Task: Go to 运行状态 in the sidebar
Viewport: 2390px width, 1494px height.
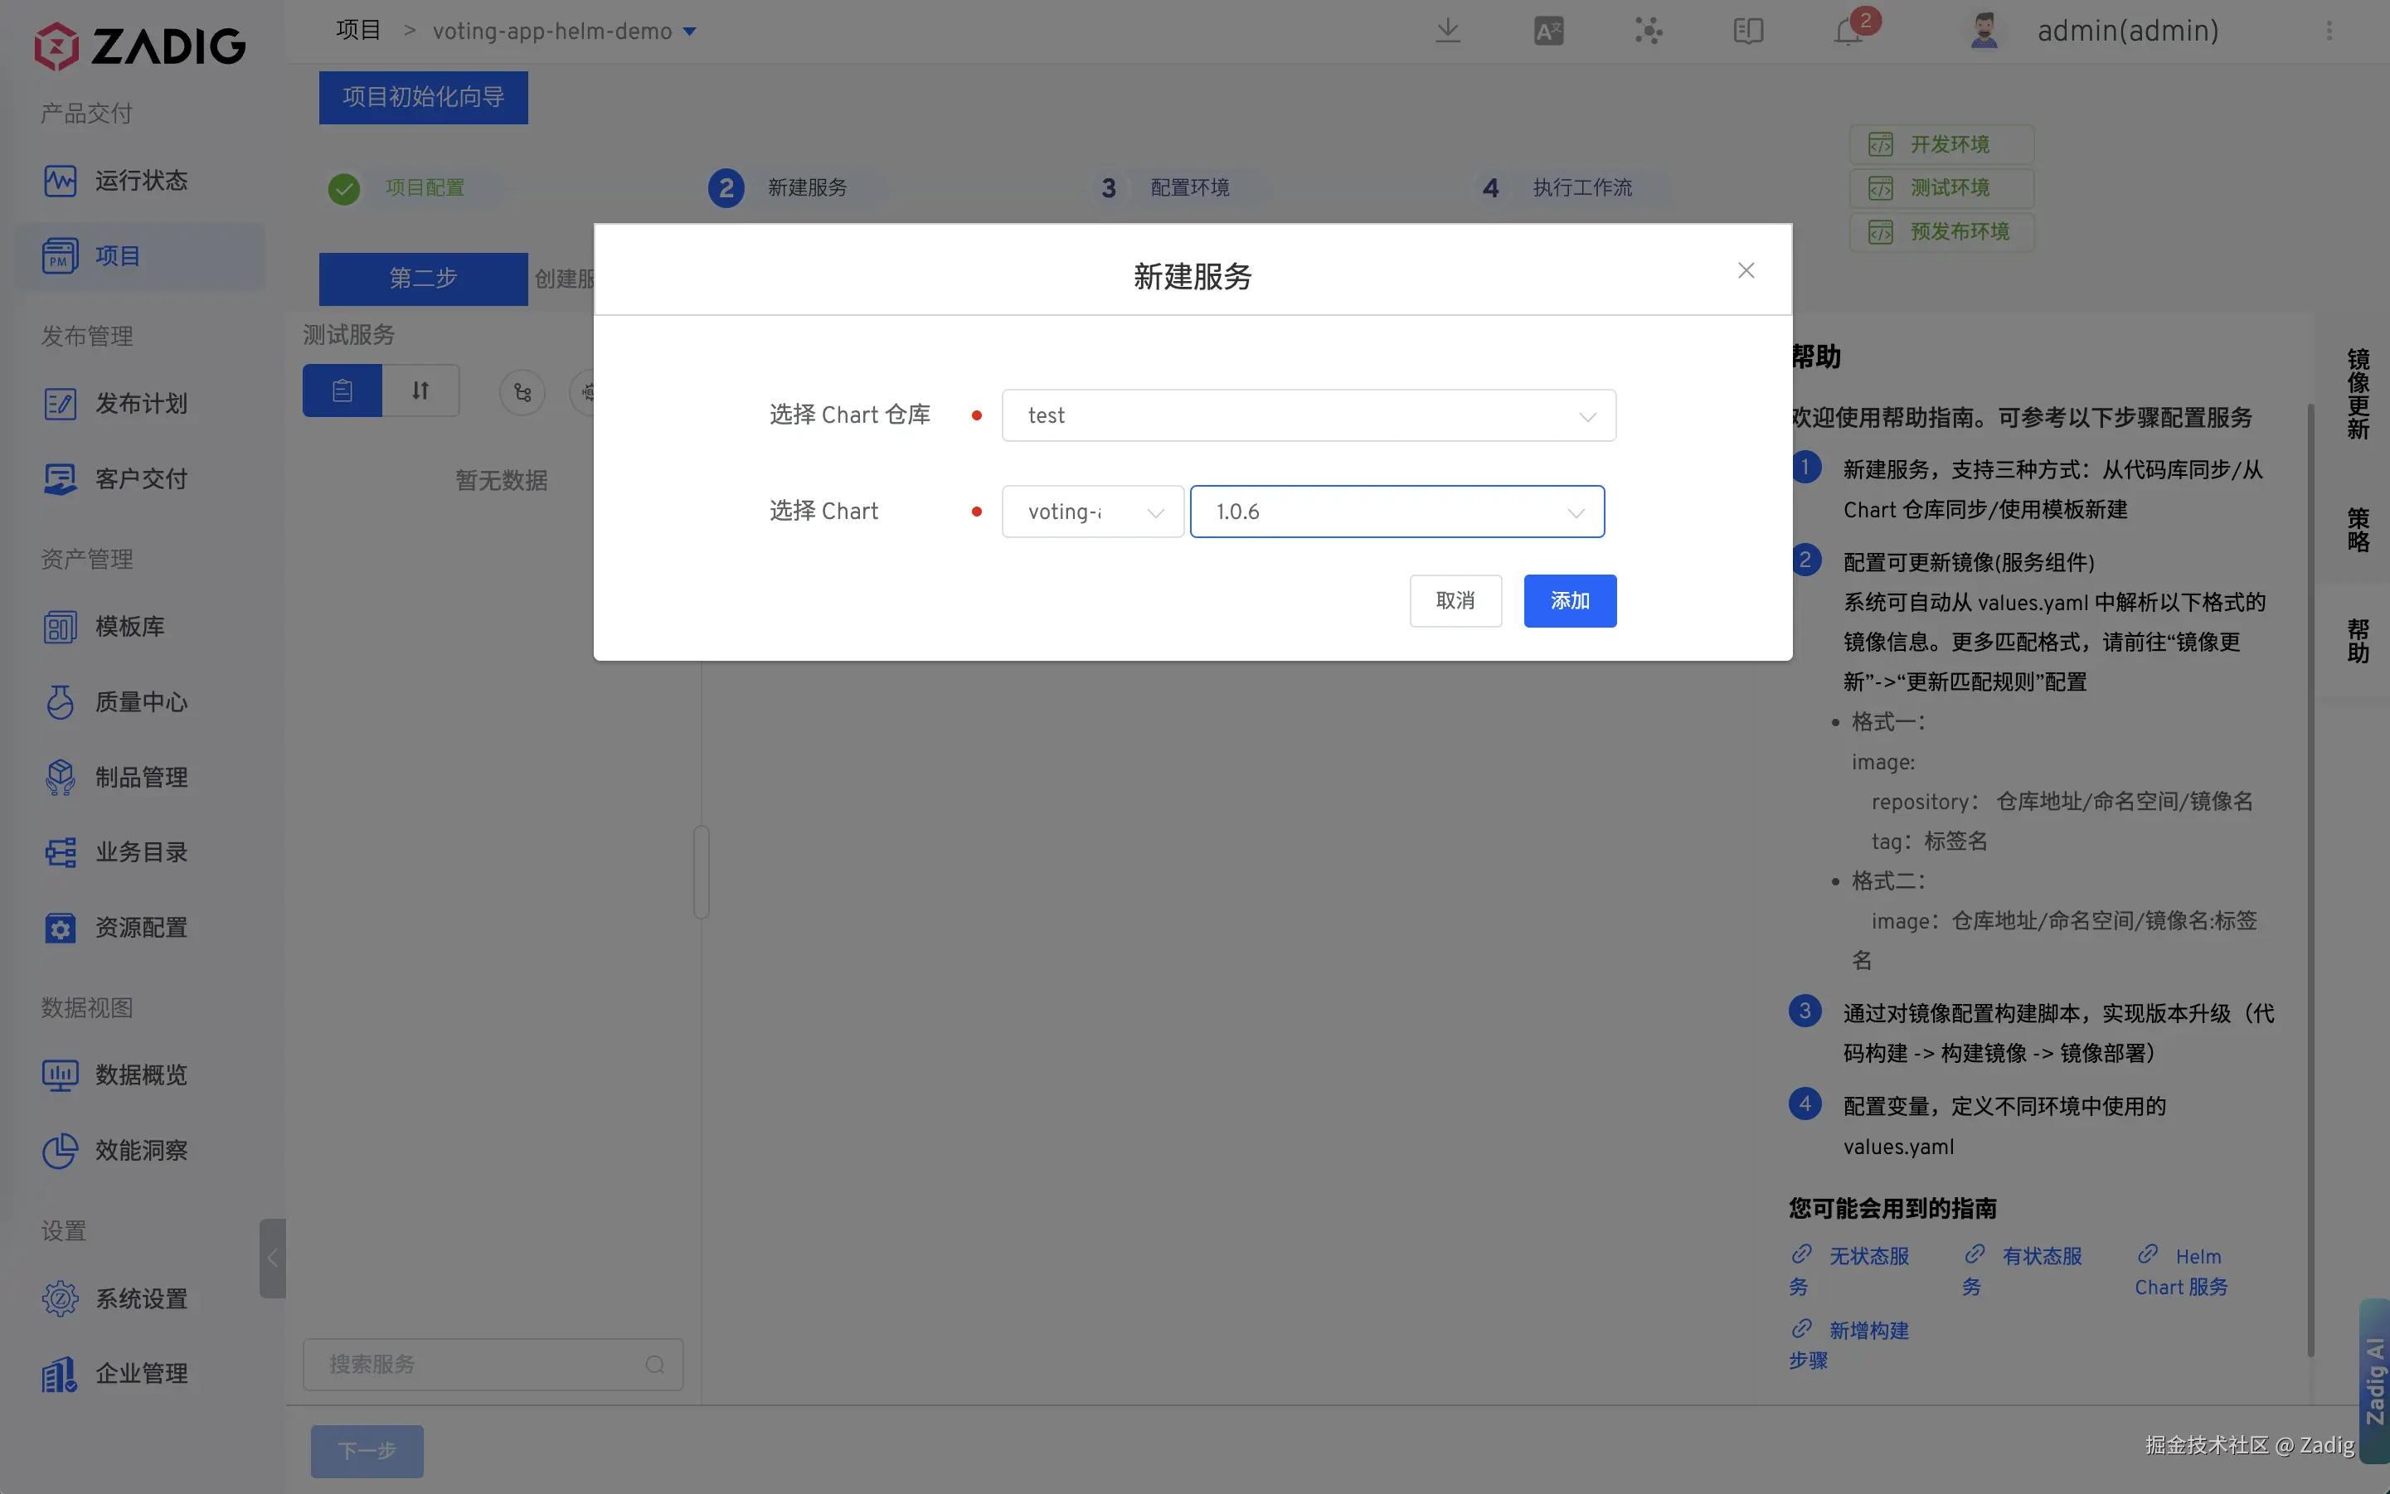Action: coord(140,181)
